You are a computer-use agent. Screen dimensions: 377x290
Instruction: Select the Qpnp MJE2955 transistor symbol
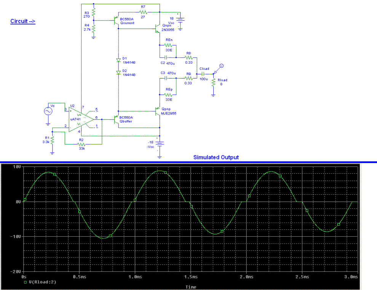click(x=158, y=111)
